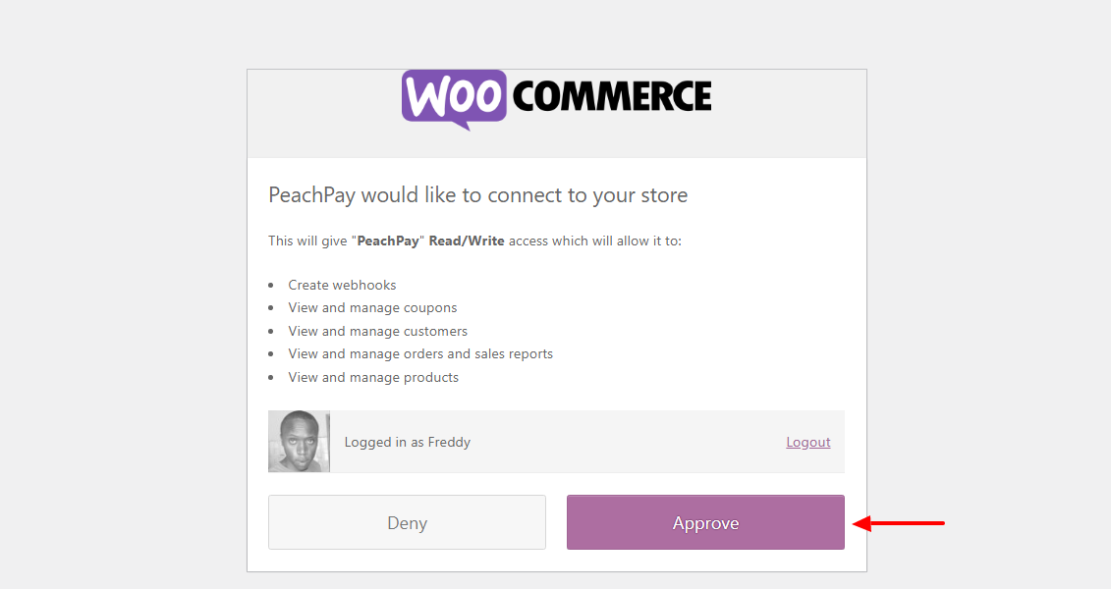Click the black COMMERCE wordmark
This screenshot has height=589, width=1111.
612,96
